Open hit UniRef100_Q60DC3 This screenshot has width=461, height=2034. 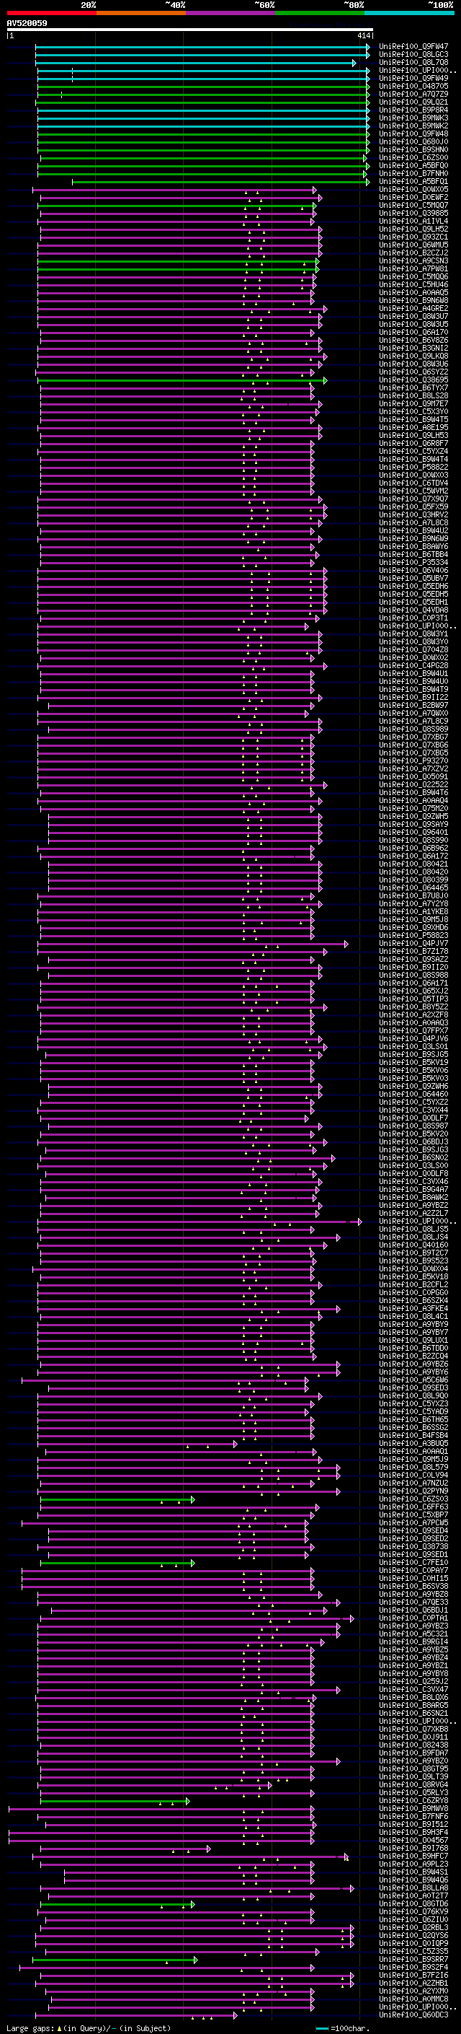tap(413, 2015)
